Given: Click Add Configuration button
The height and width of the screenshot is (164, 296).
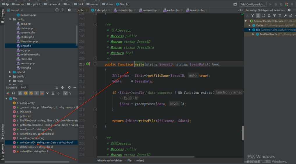Looking at the screenshot, I should coord(253,4).
